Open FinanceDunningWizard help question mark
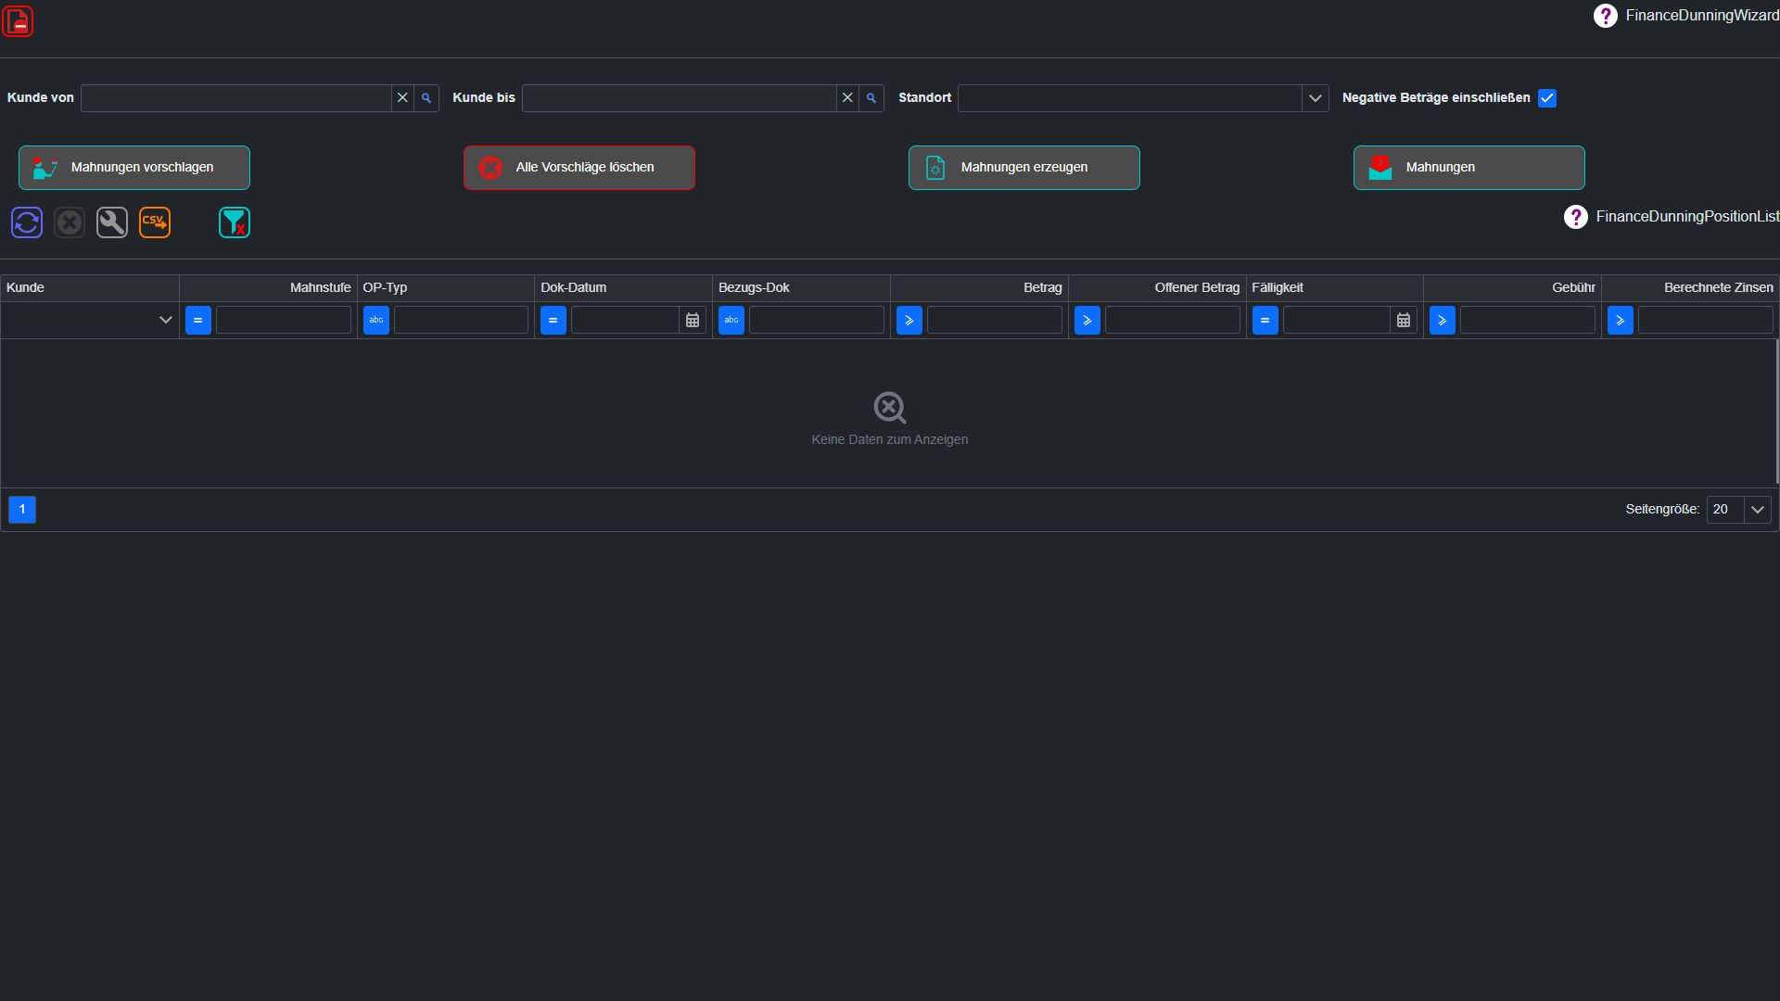 (1605, 16)
